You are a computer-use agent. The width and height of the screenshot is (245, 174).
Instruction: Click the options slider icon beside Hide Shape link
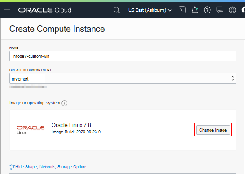(12, 167)
